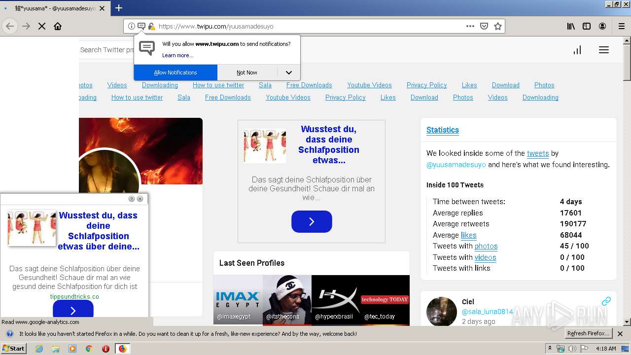Open the site information icon in URL bar
631x355 pixels.
(131, 26)
